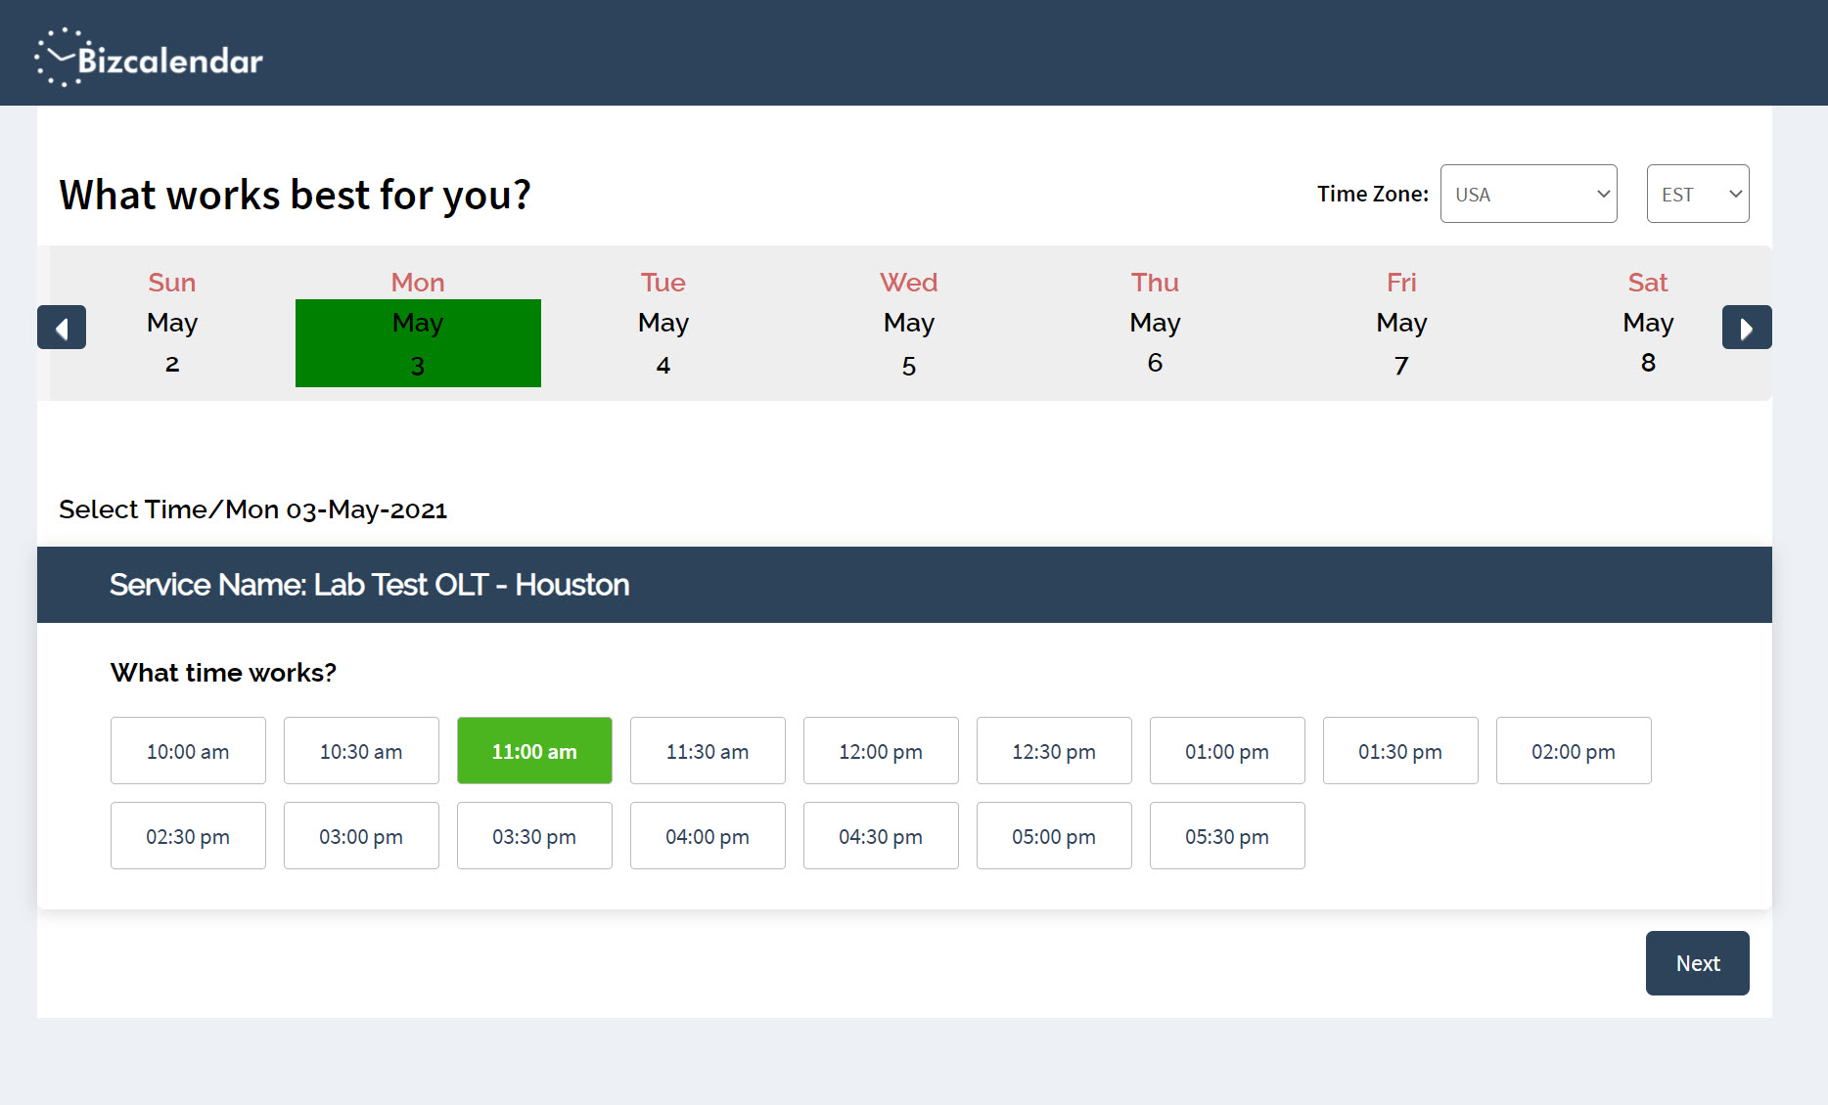Select the 03:30 pm slot
The height and width of the screenshot is (1105, 1828).
534,836
